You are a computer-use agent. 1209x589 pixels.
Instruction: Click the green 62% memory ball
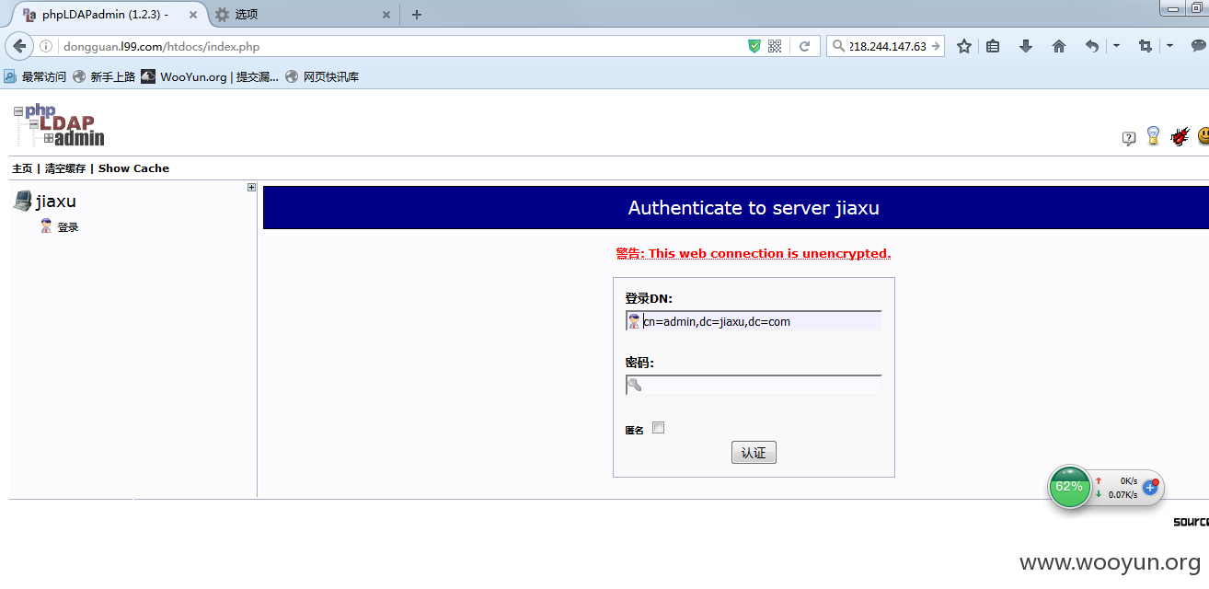pyautogui.click(x=1069, y=486)
